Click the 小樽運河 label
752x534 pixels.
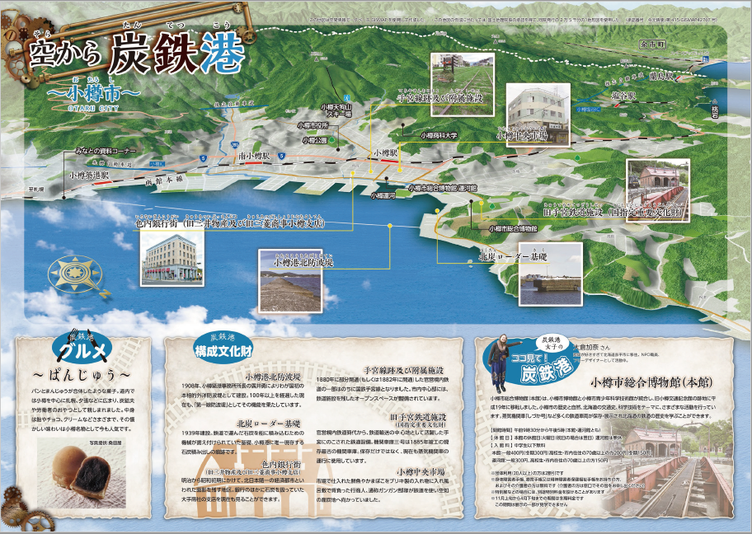(383, 195)
